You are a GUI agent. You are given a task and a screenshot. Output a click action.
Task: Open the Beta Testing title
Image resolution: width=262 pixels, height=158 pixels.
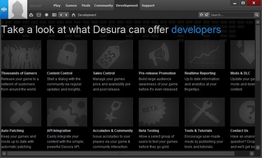pyautogui.click(x=149, y=130)
